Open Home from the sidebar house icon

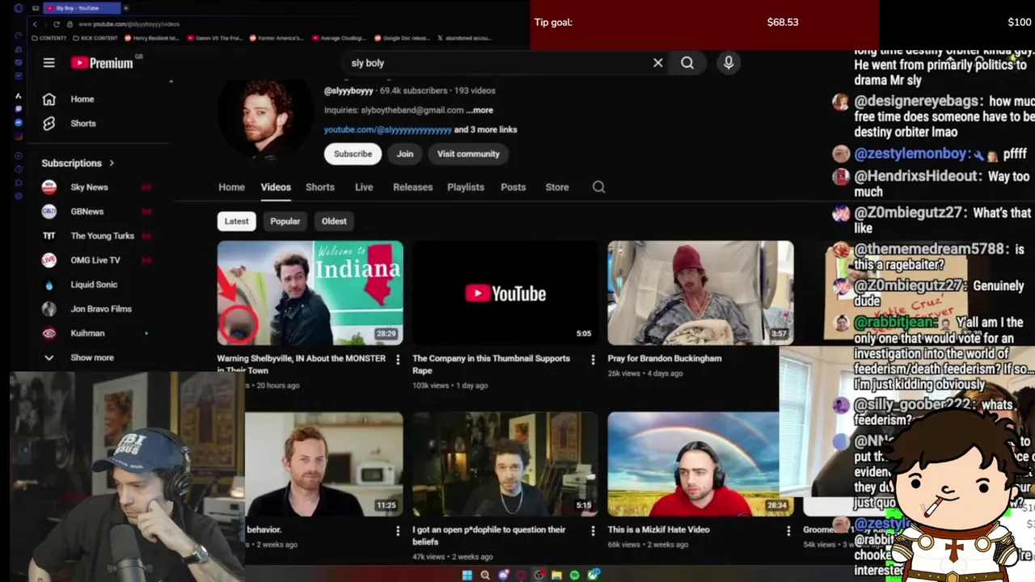[x=49, y=99]
